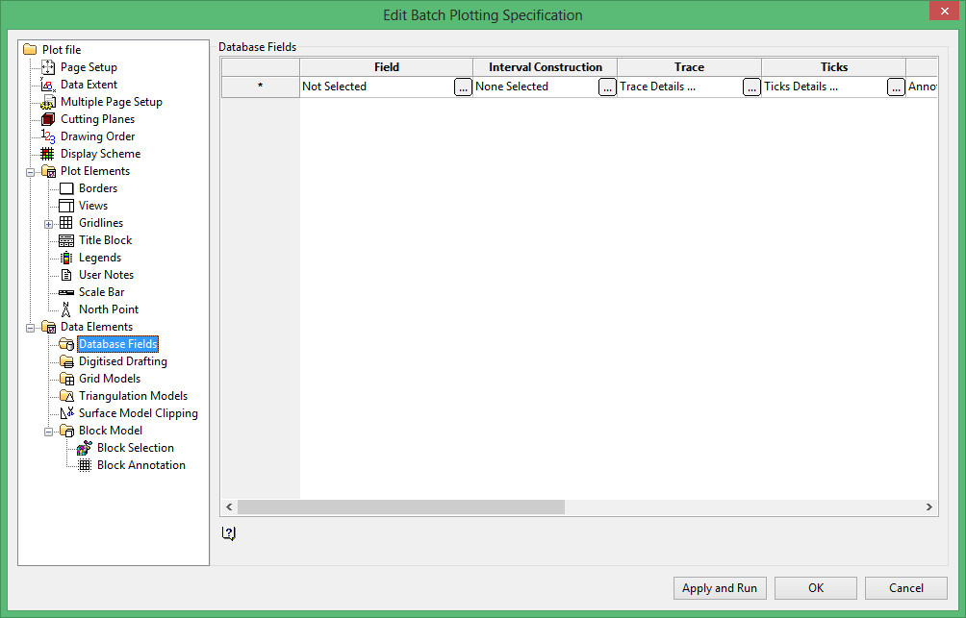Click the Block Selection cubes icon
Screen dimensions: 966x618
85,448
